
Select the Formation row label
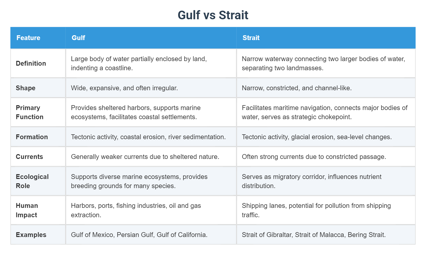coord(32,137)
